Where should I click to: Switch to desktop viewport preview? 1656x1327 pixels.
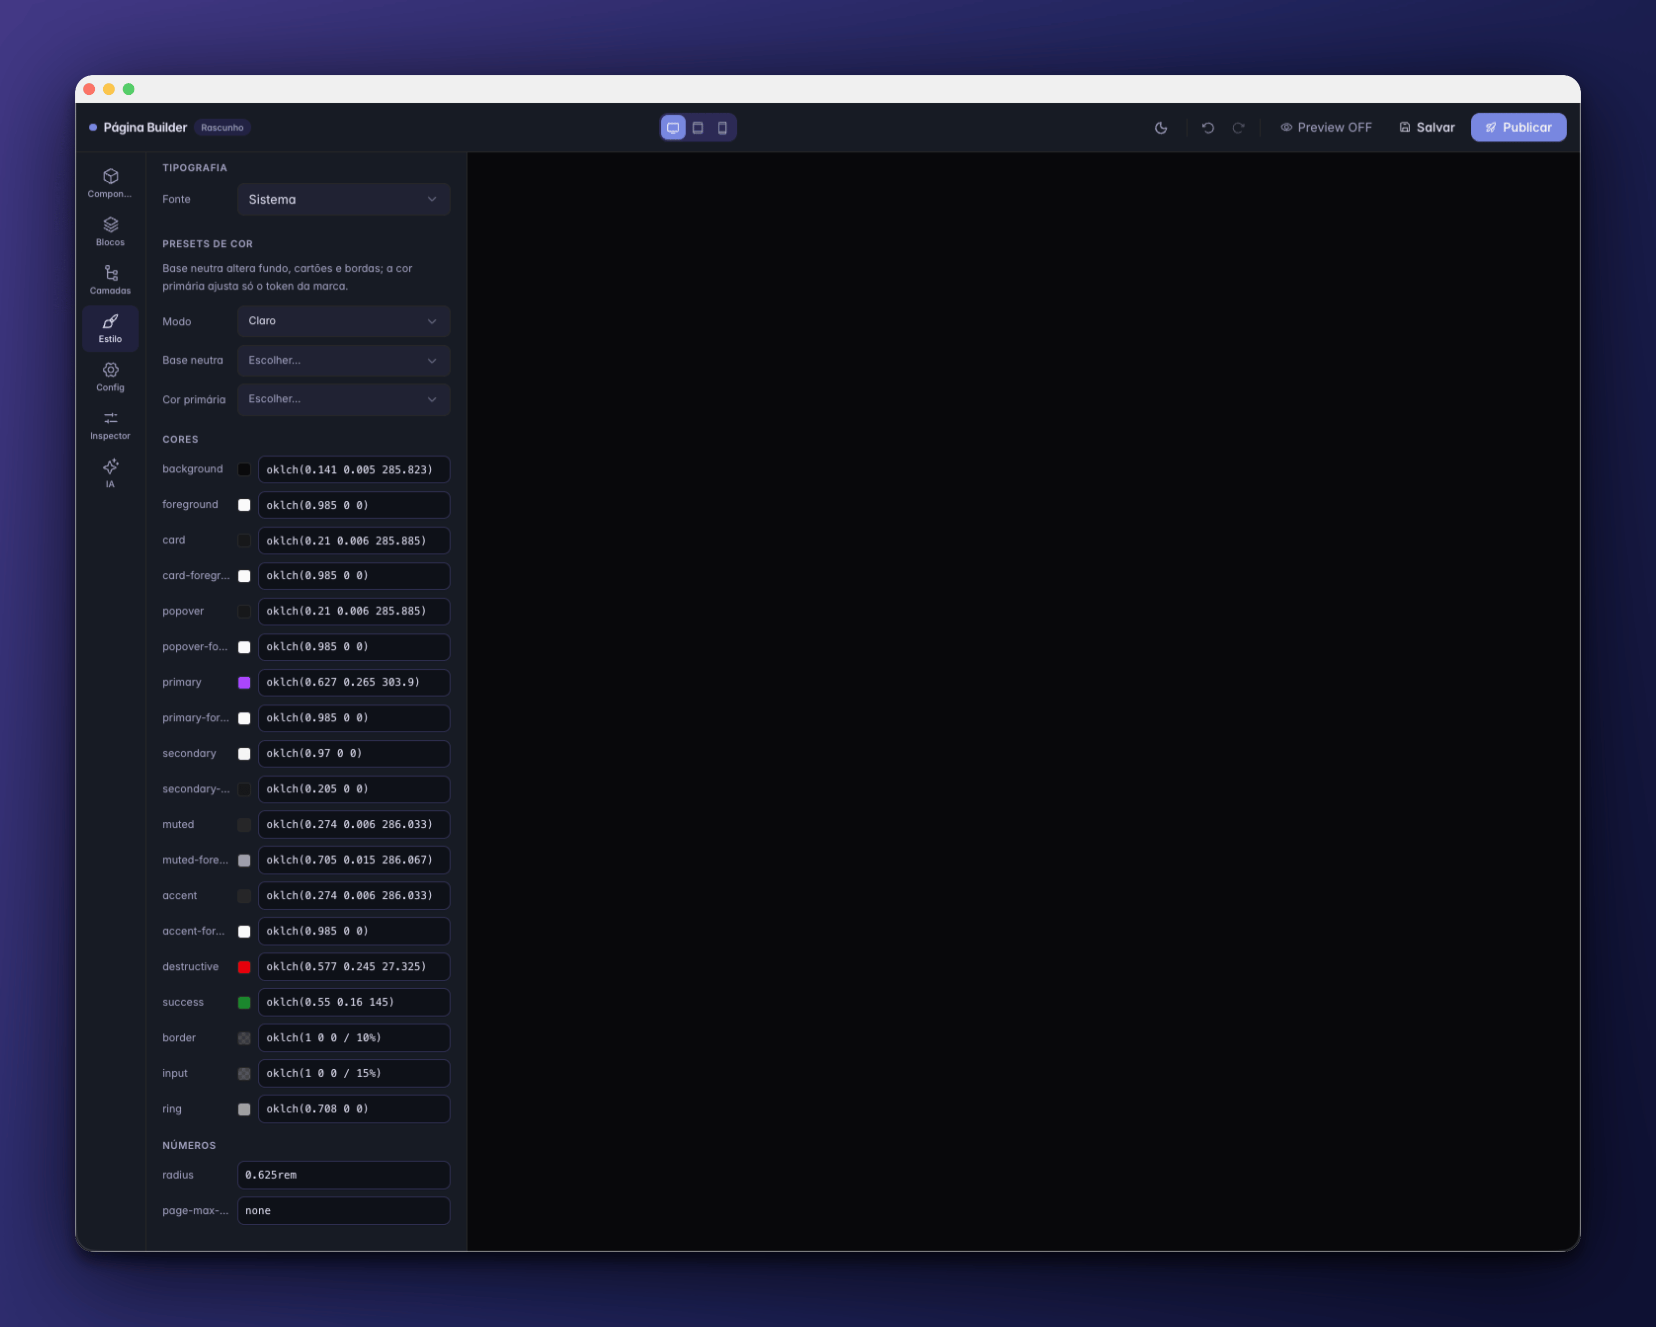pos(673,127)
